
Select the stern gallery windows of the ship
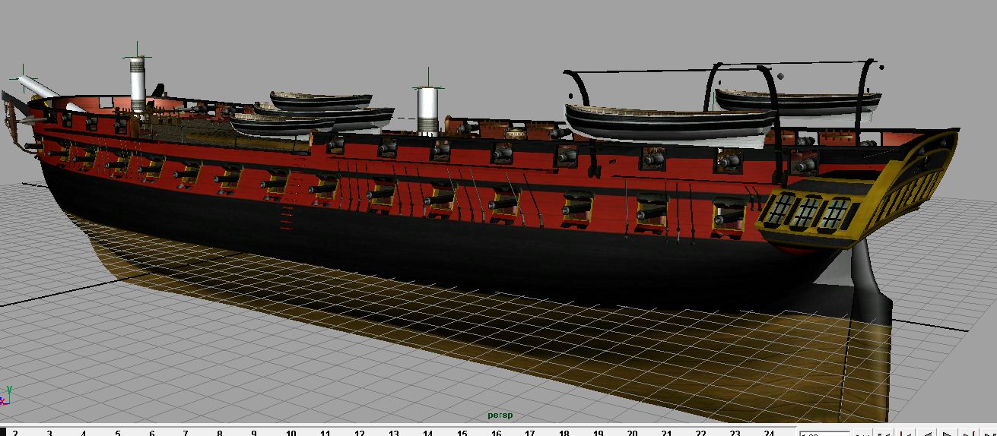(808, 211)
